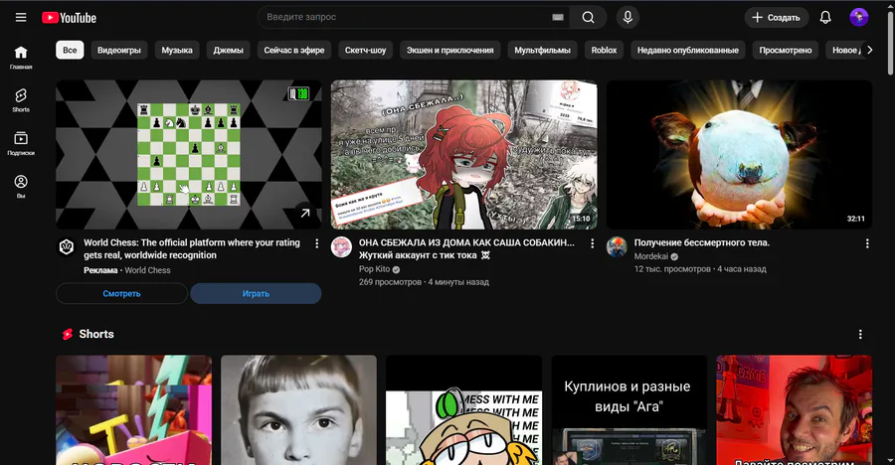Viewport: 895px width, 465px height.
Task: Open Подписки in the sidebar
Action: point(21,144)
